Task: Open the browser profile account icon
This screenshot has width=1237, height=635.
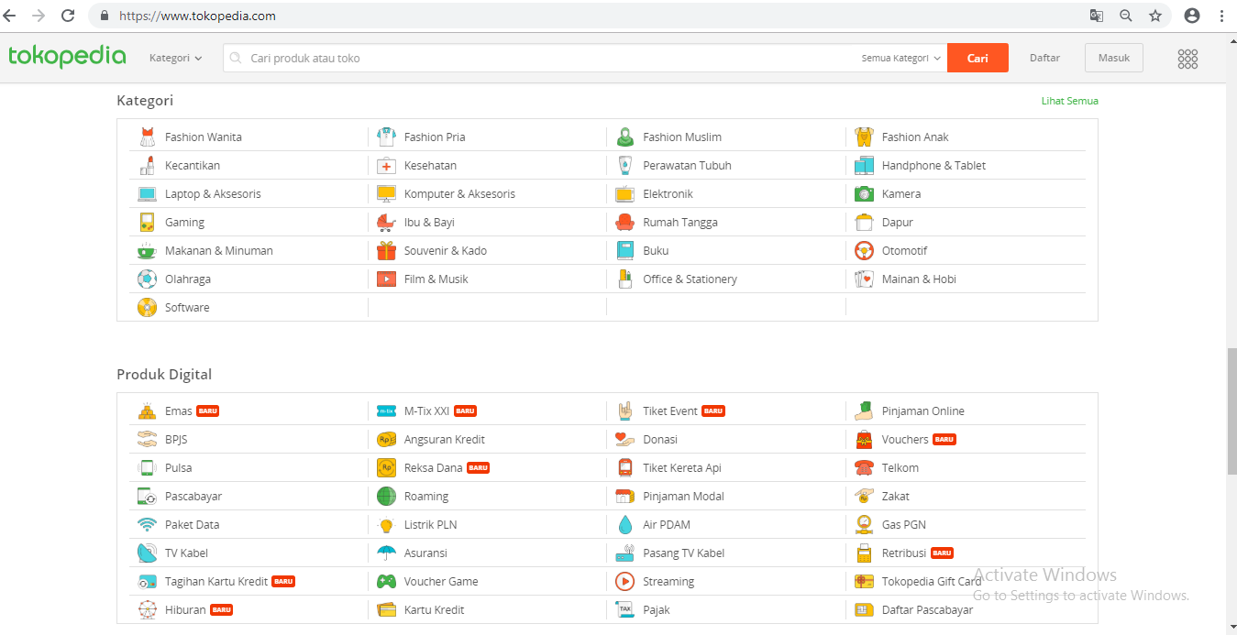Action: pyautogui.click(x=1192, y=16)
